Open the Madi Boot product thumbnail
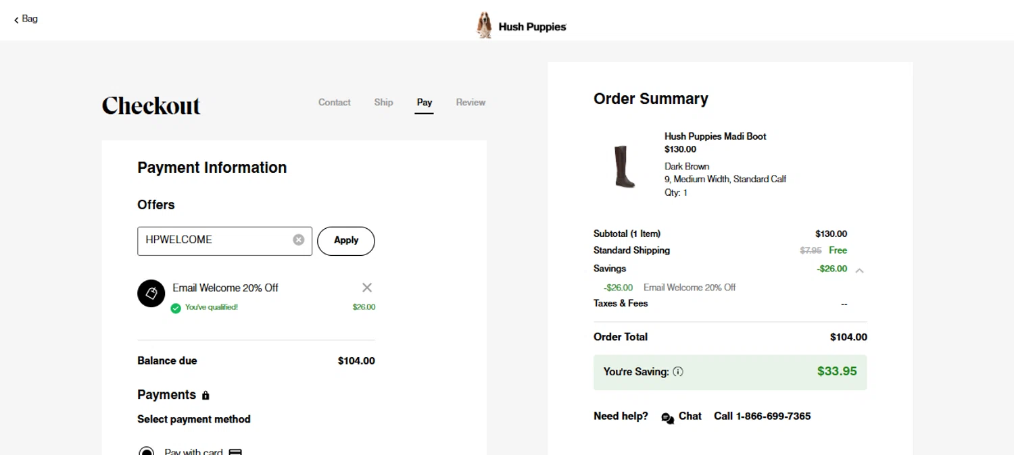The image size is (1014, 455). point(625,167)
